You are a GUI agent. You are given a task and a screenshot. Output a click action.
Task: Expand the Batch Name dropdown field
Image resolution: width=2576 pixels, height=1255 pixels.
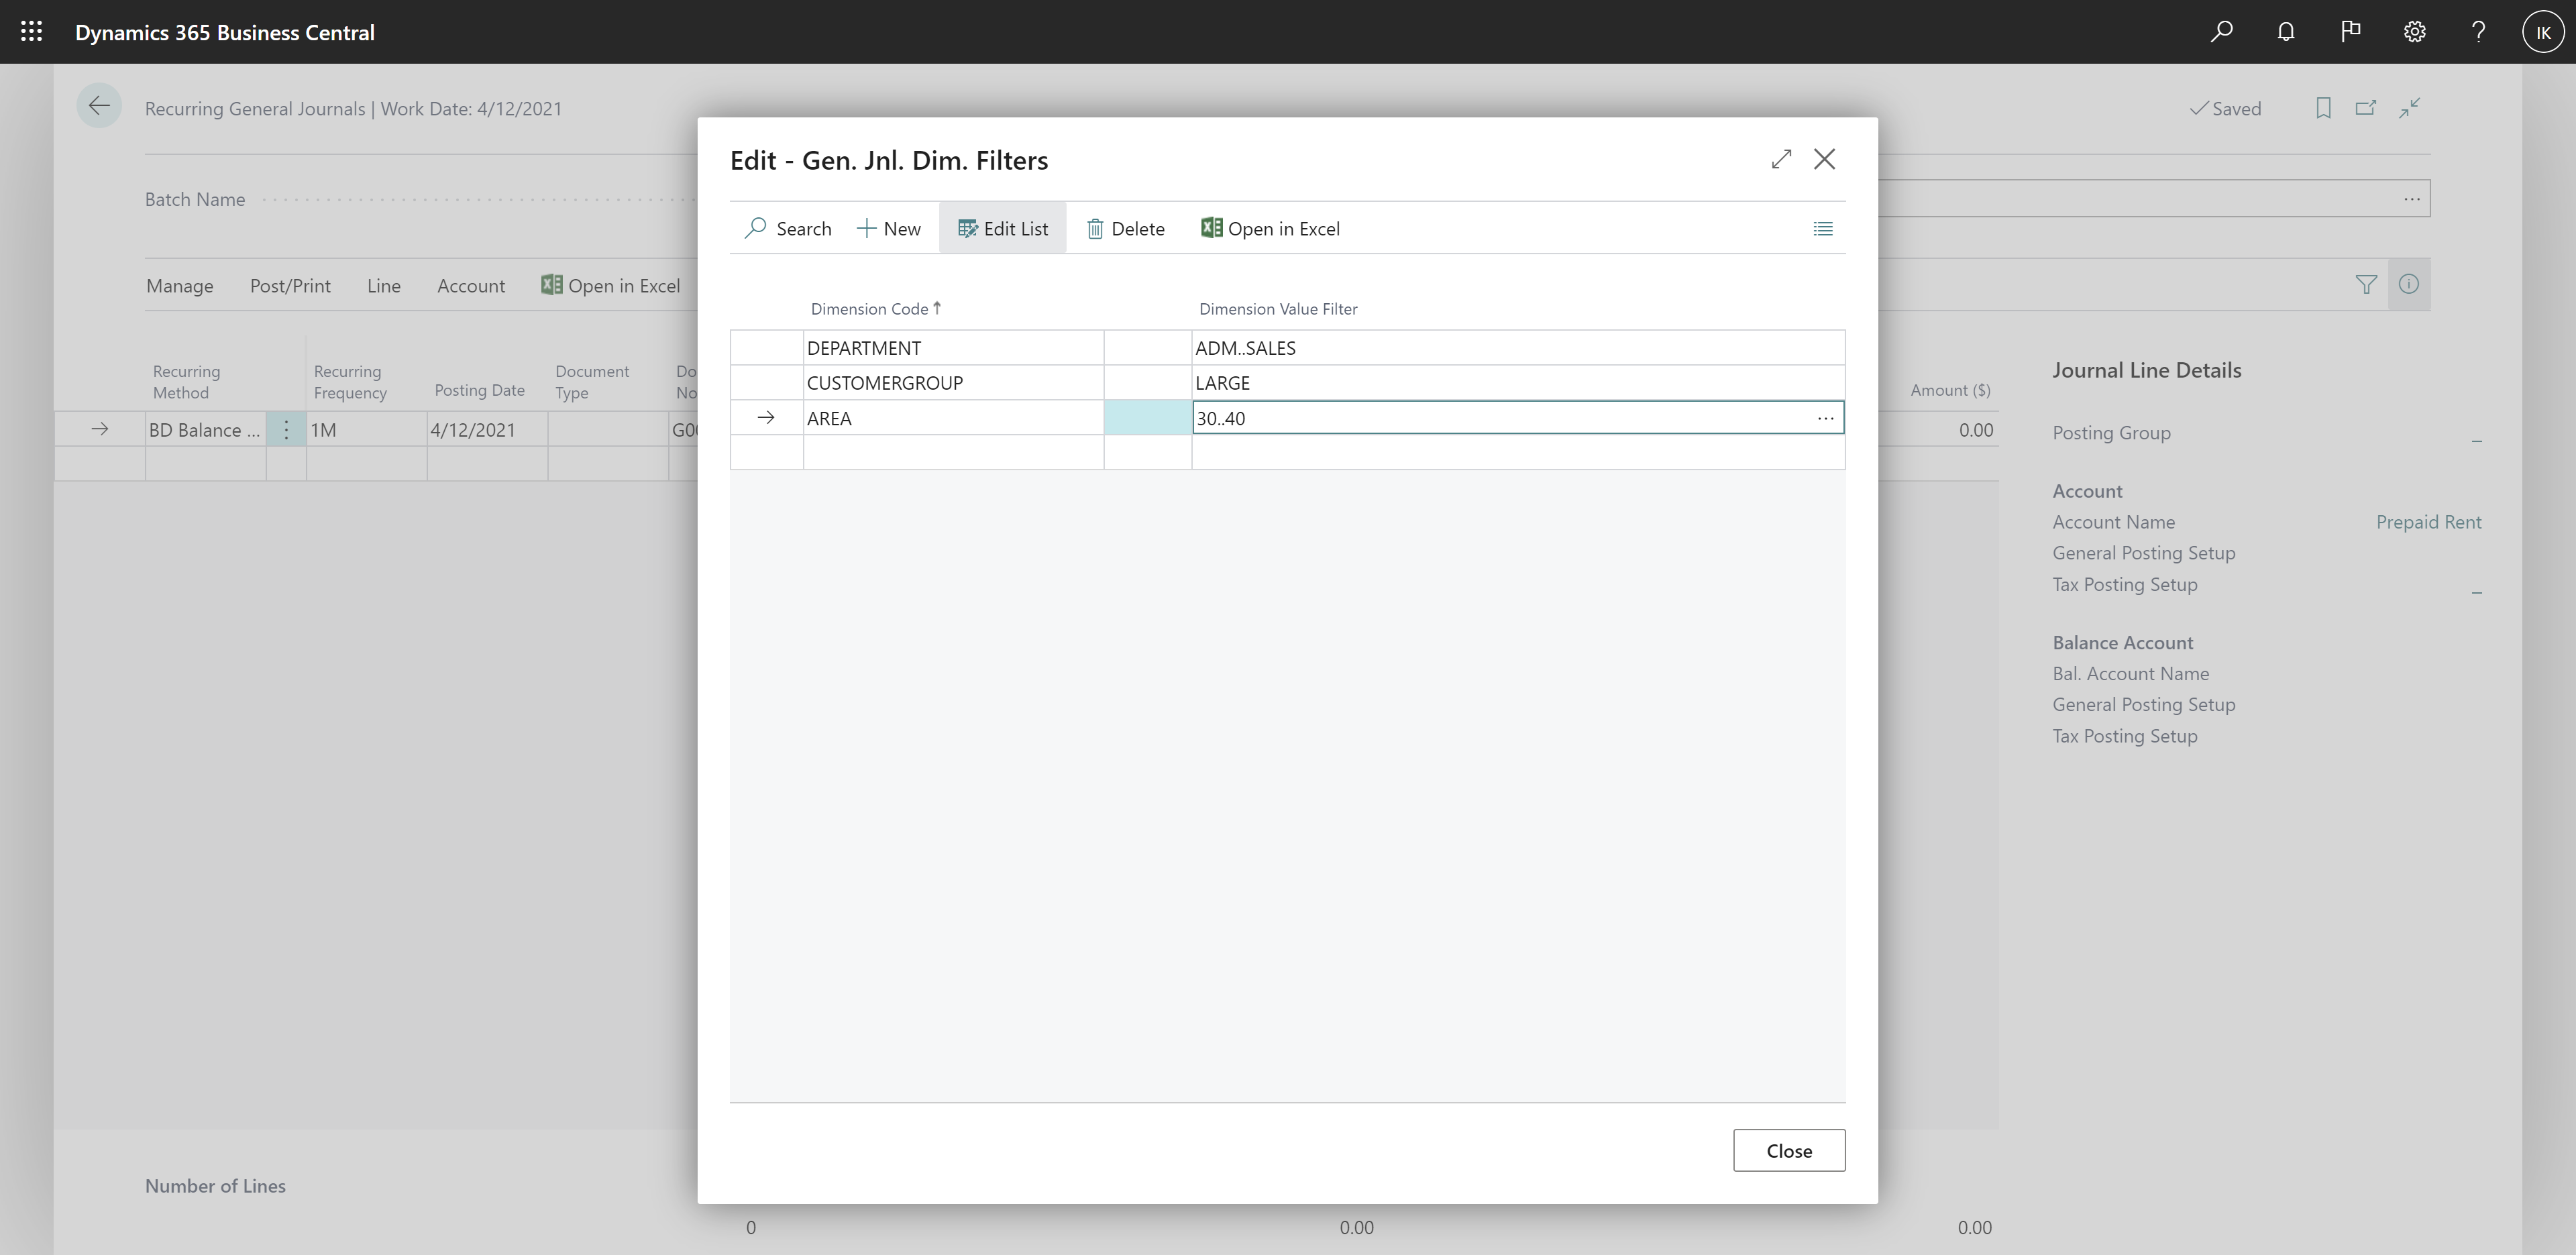[x=2408, y=197]
